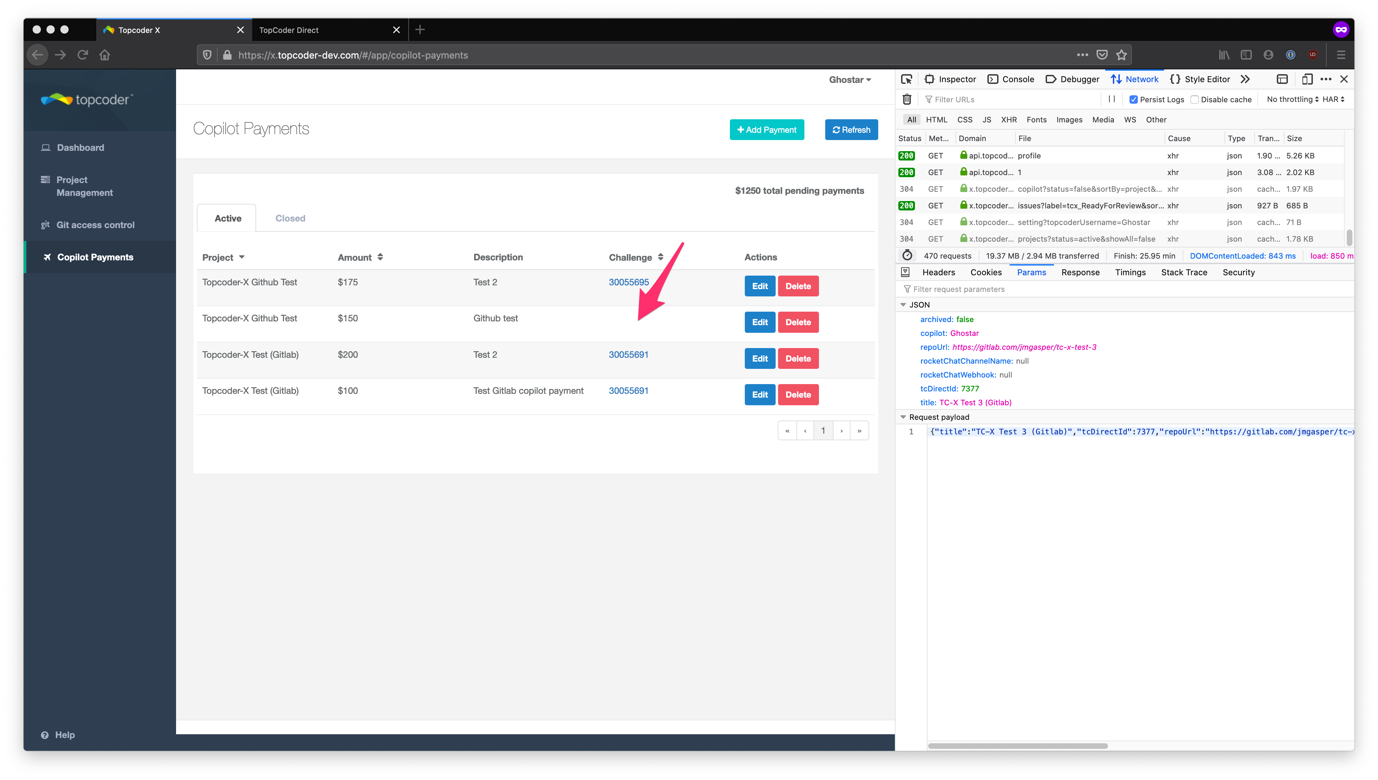This screenshot has width=1378, height=780.
Task: Open challenge link 30055695
Action: pyautogui.click(x=628, y=282)
